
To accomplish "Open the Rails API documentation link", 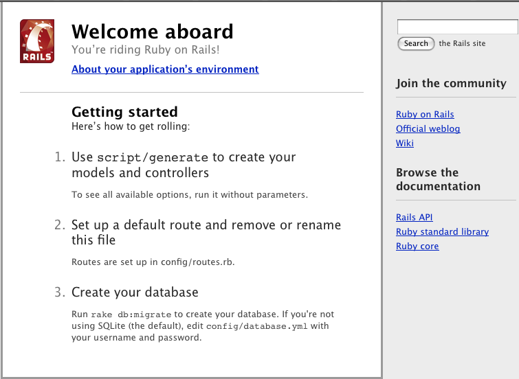I will (414, 218).
